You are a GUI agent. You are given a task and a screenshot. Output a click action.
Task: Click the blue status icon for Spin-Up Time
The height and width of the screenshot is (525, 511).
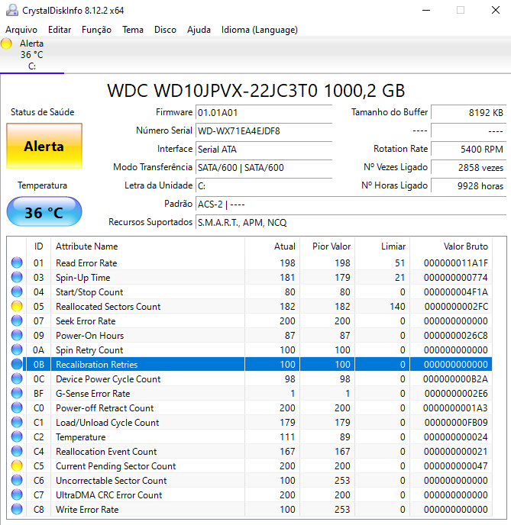17,277
